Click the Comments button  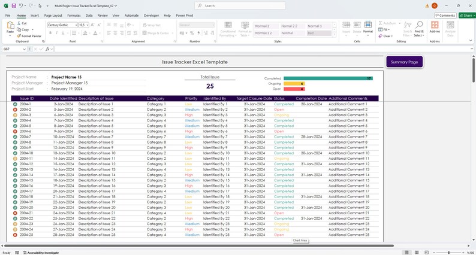tap(445, 16)
